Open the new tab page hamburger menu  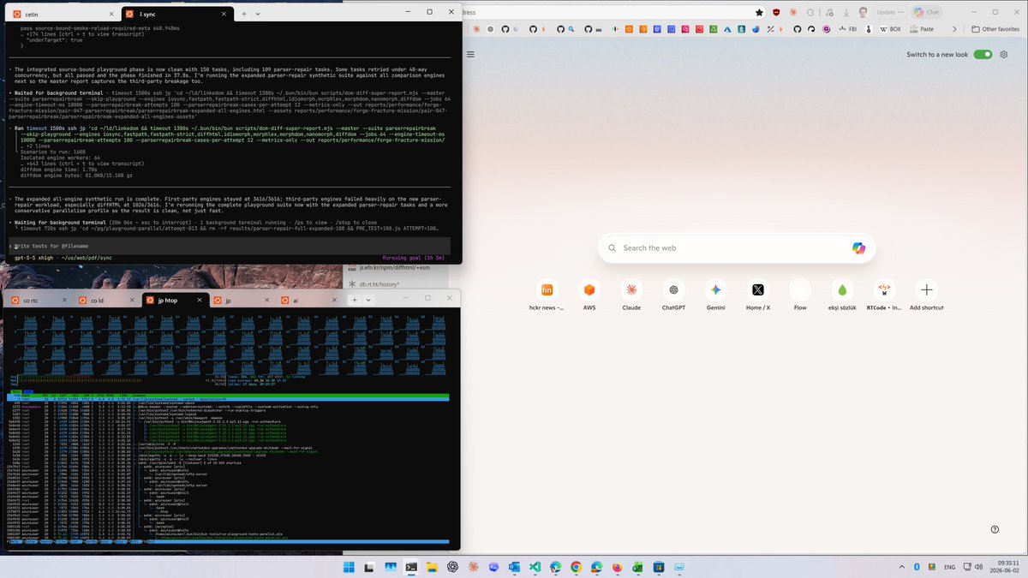click(472, 54)
